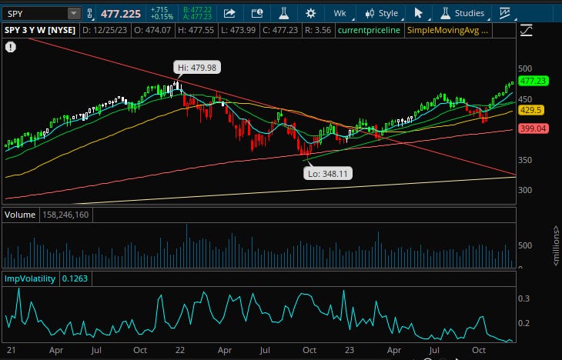562x360 pixels.
Task: Open the pointer drawing tools menu
Action: click(x=418, y=14)
